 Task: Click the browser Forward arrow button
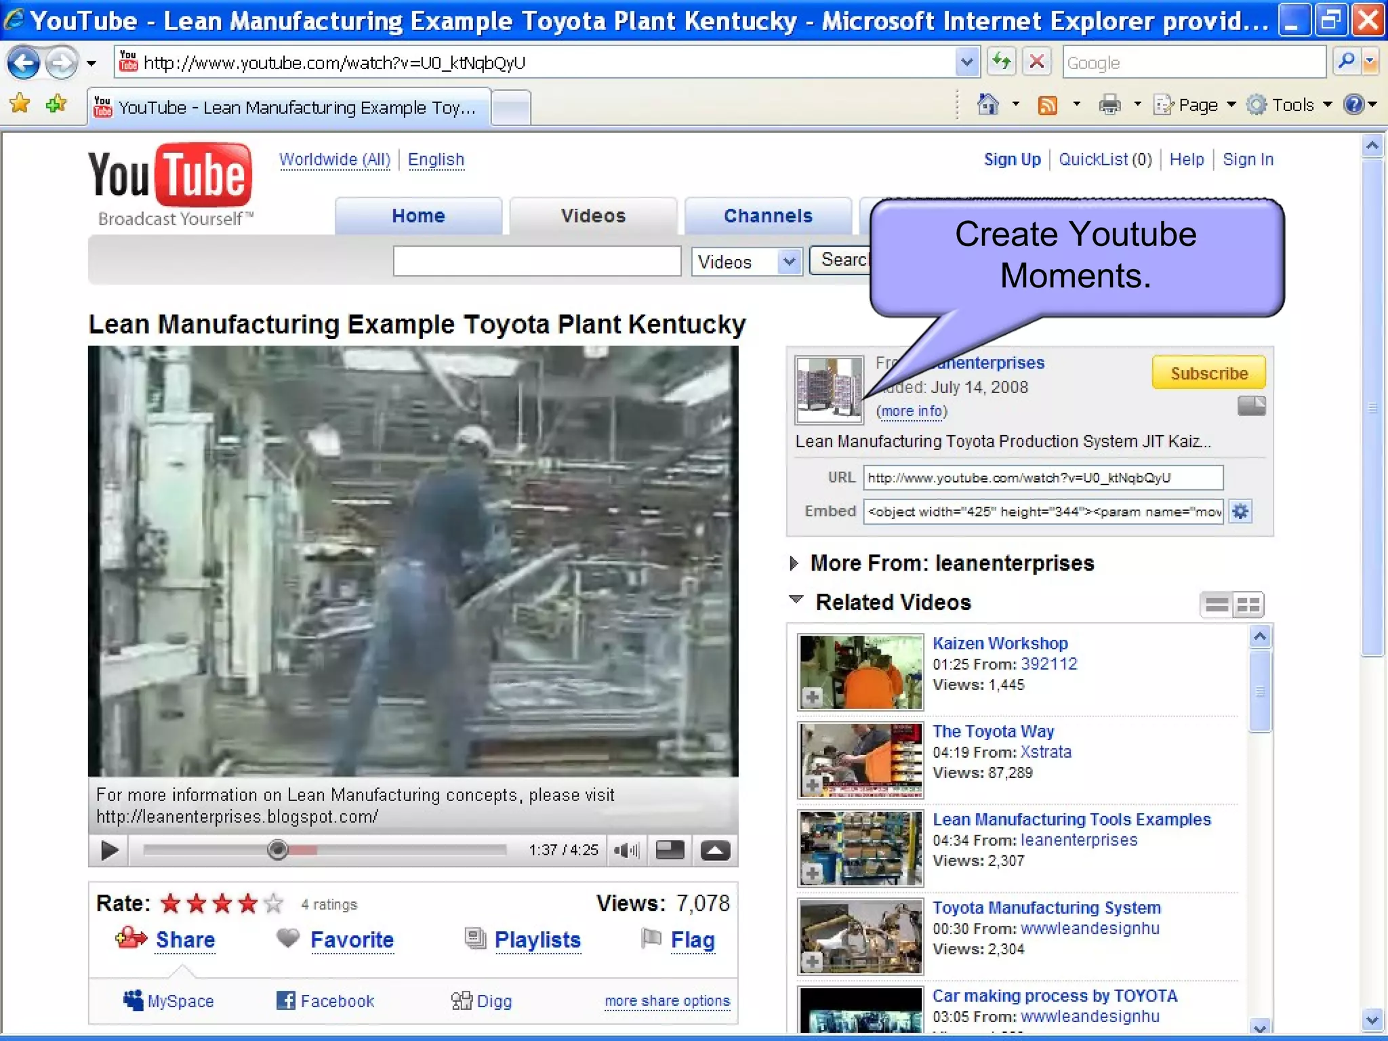point(62,64)
